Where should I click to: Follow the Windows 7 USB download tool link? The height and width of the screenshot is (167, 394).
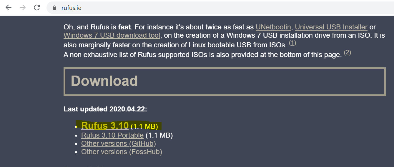[x=112, y=36]
